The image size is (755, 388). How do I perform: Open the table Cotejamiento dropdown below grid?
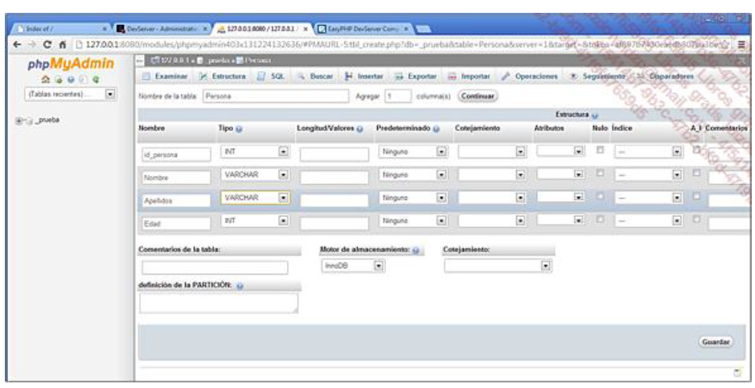[x=498, y=266]
